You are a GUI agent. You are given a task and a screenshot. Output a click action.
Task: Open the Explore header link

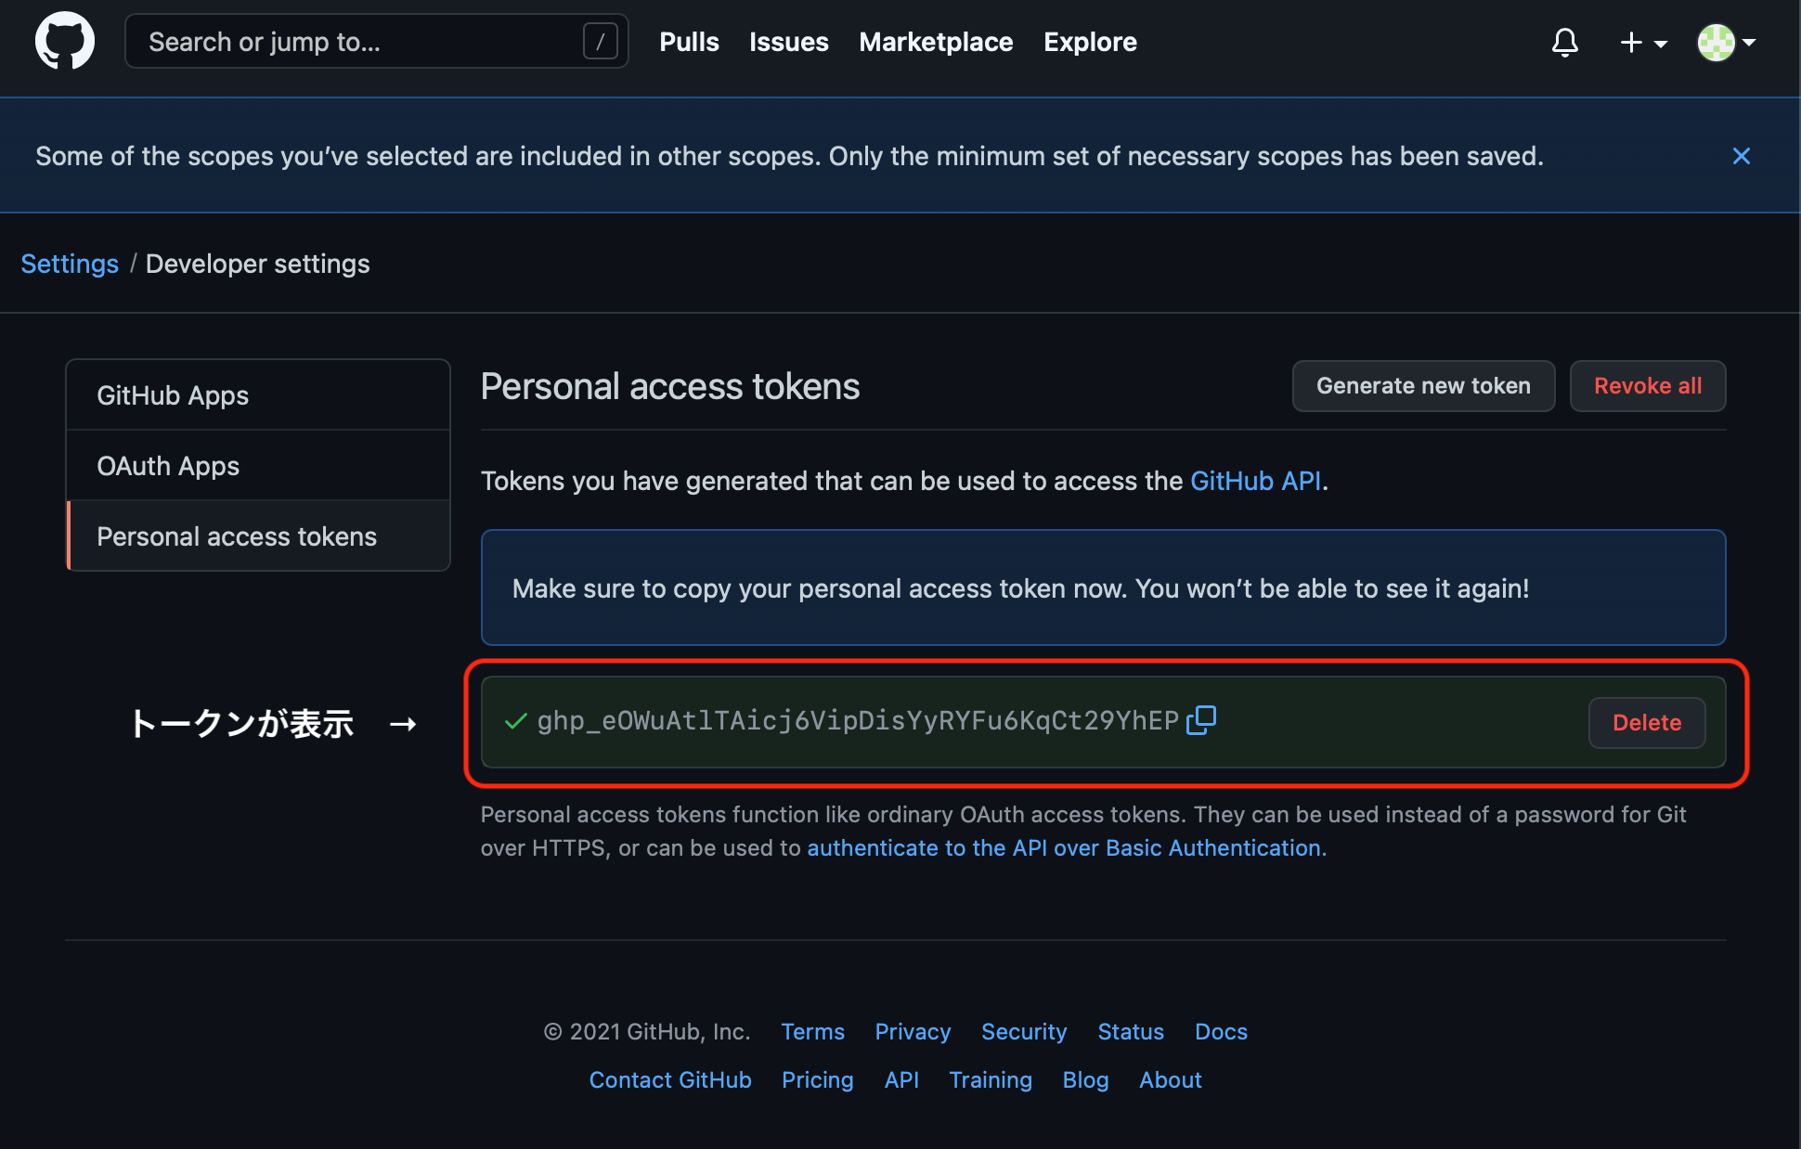(1090, 42)
